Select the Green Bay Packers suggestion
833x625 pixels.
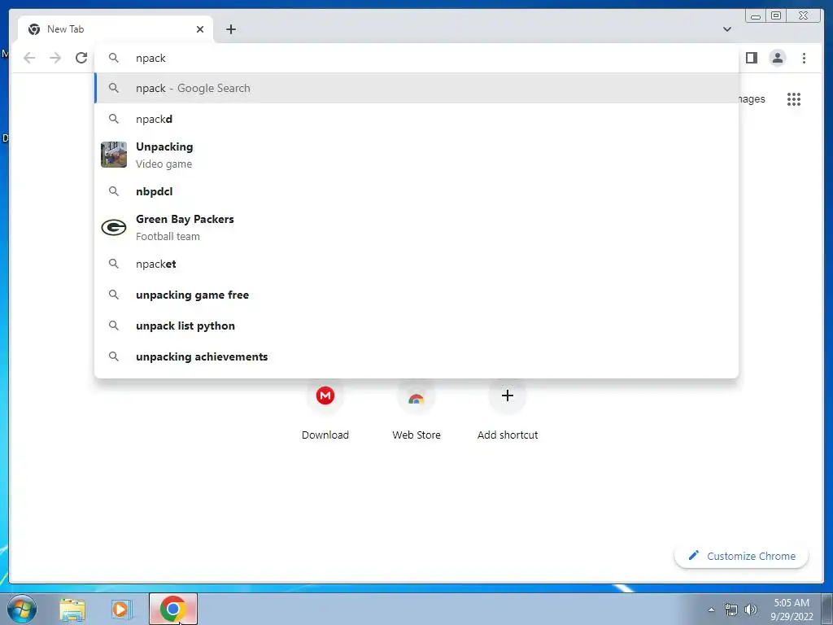click(416, 228)
